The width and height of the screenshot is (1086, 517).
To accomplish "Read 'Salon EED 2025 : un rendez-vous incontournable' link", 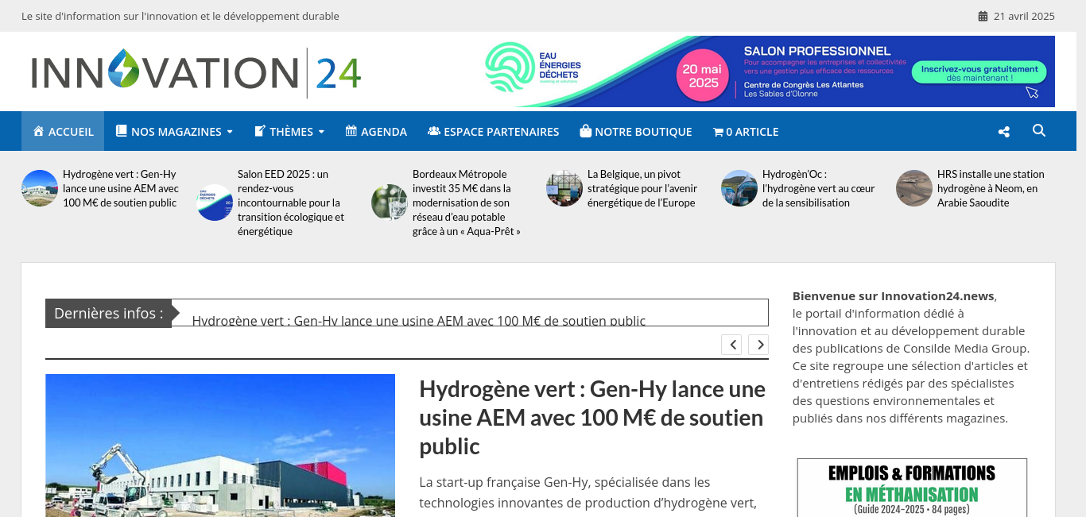I will pos(291,203).
